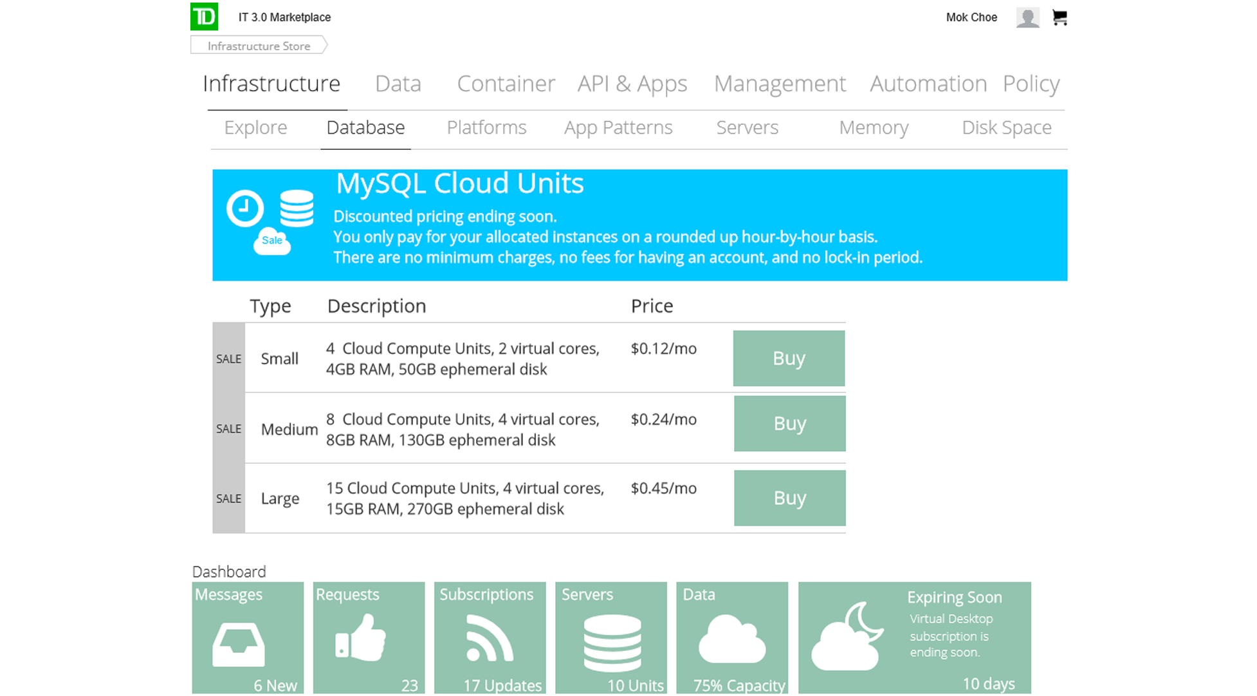The image size is (1257, 696).
Task: Click the Expiring Soon cloud moon tile
Action: point(914,637)
